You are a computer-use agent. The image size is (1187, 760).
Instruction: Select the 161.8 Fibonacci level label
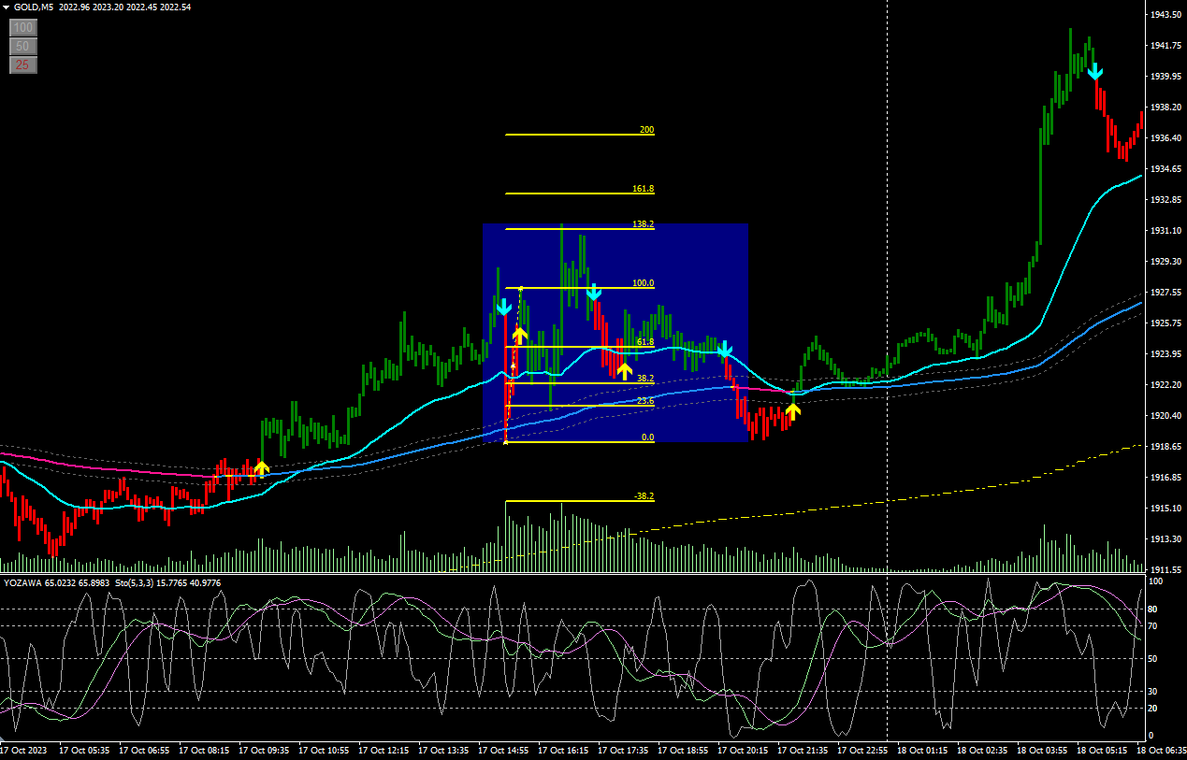pyautogui.click(x=643, y=189)
